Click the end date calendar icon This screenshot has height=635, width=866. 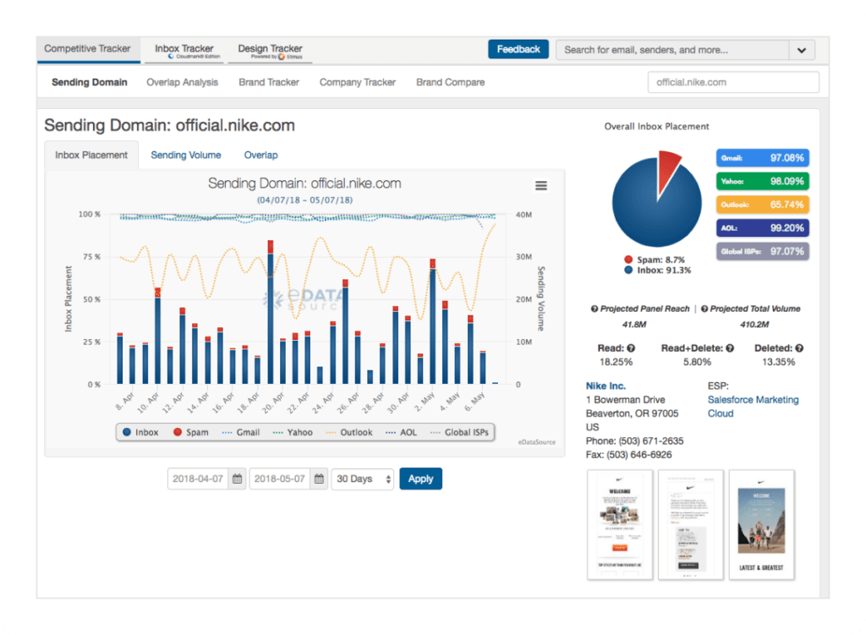point(319,479)
